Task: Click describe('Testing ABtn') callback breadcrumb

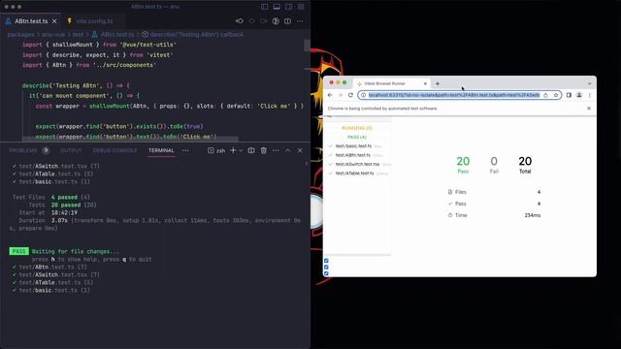Action: pyautogui.click(x=193, y=35)
